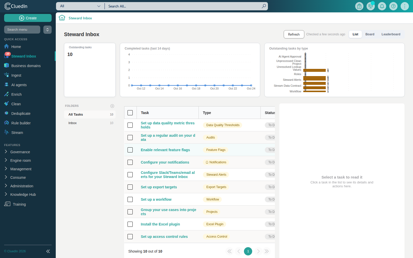This screenshot has height=258, width=413.
Task: Open the All search scope dropdown
Action: (80, 6)
